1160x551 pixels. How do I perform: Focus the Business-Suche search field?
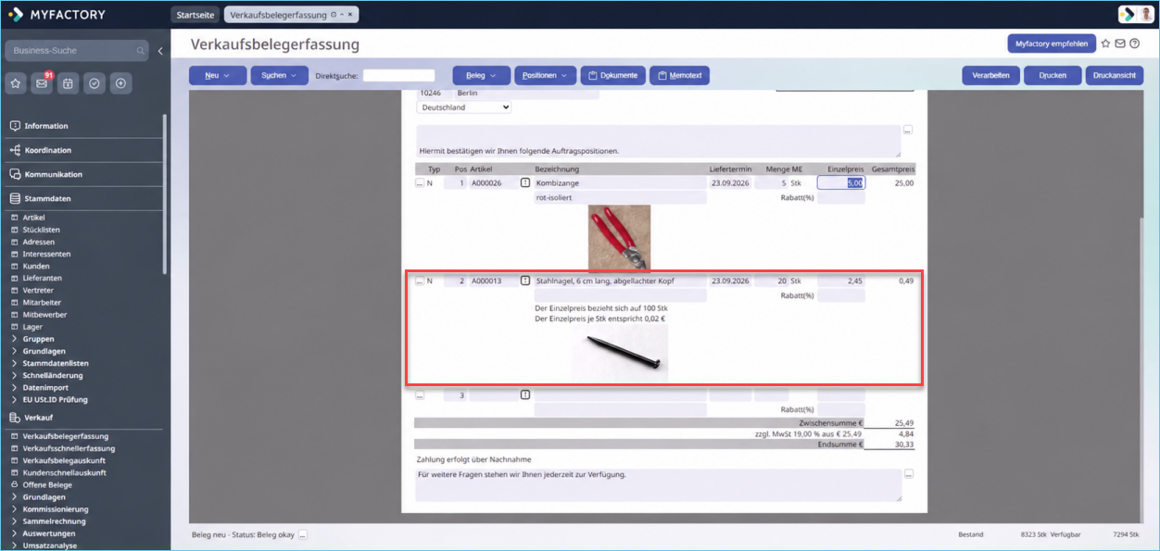coord(76,51)
